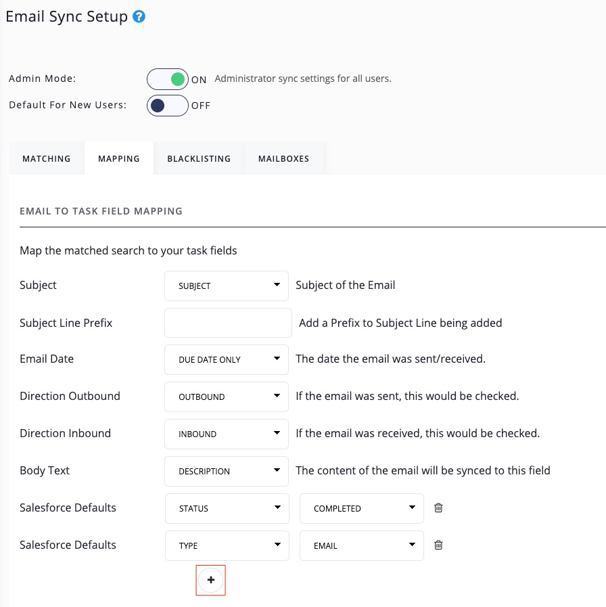Add a new Salesforce Defaults mapping row

(x=210, y=580)
